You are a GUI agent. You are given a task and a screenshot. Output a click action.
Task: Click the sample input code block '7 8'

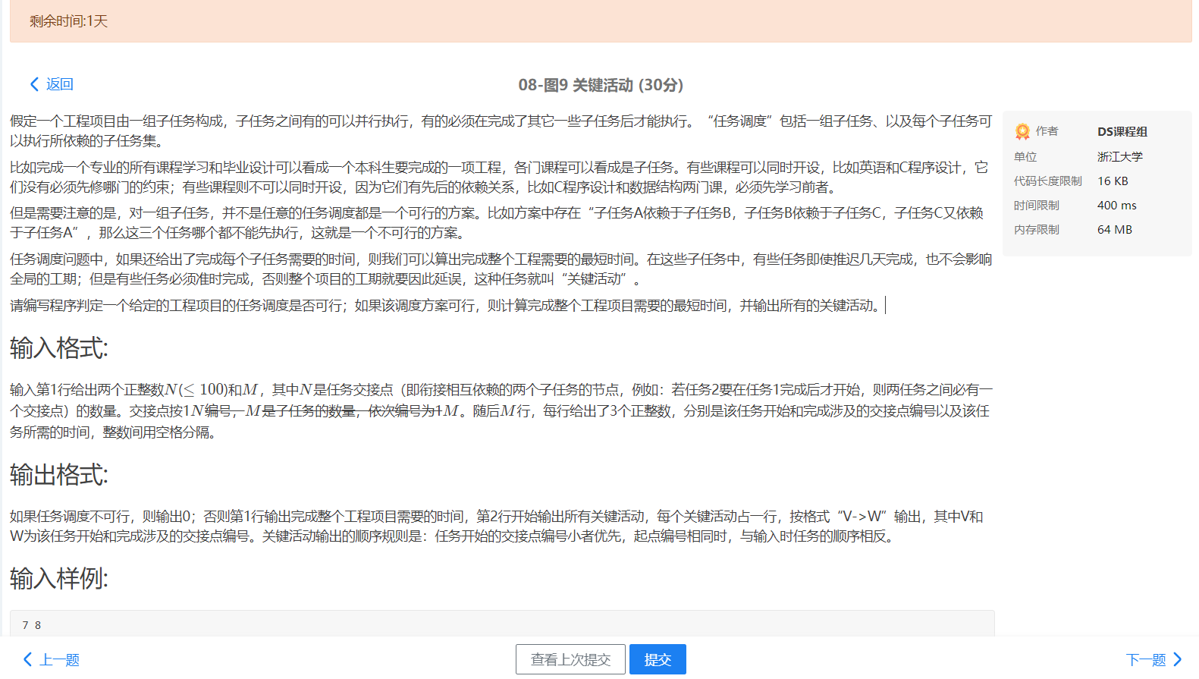coord(502,624)
